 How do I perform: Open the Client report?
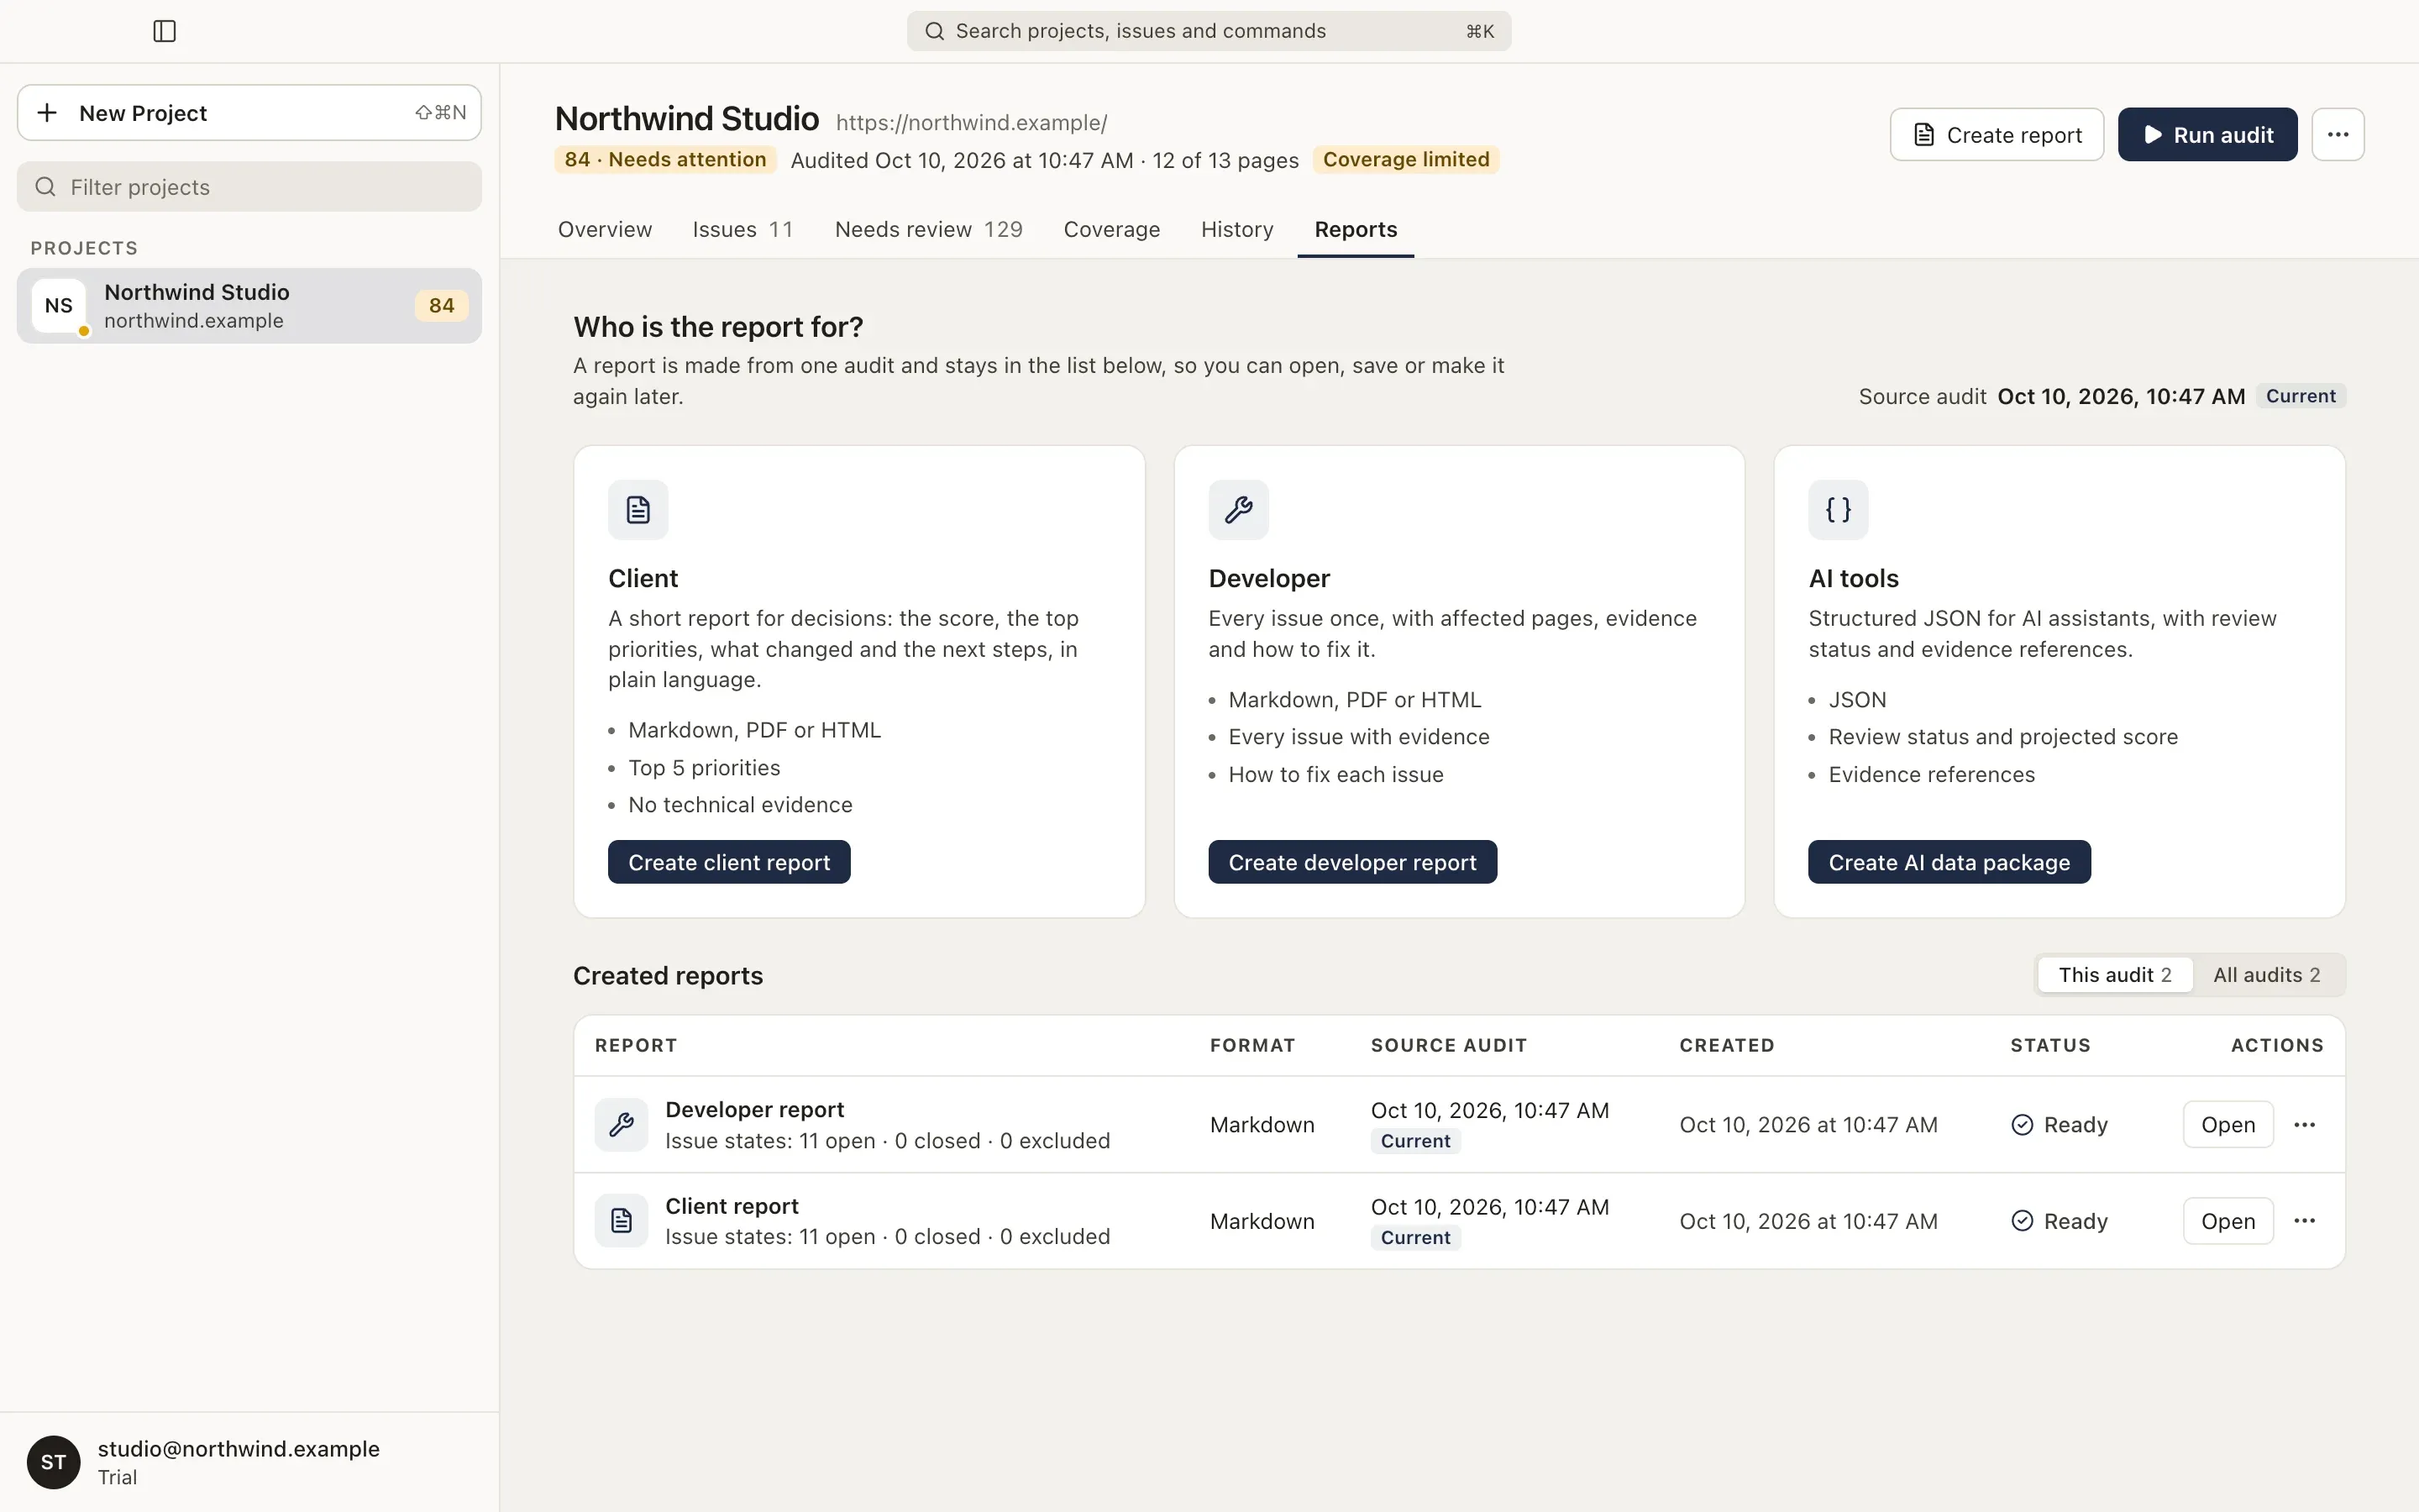pyautogui.click(x=2227, y=1221)
